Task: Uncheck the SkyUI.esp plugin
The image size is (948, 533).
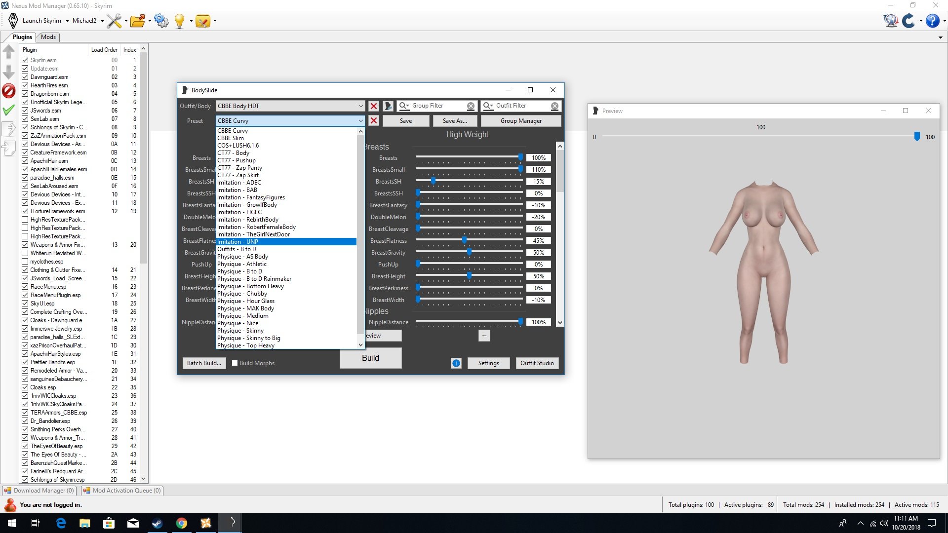Action: 25,304
